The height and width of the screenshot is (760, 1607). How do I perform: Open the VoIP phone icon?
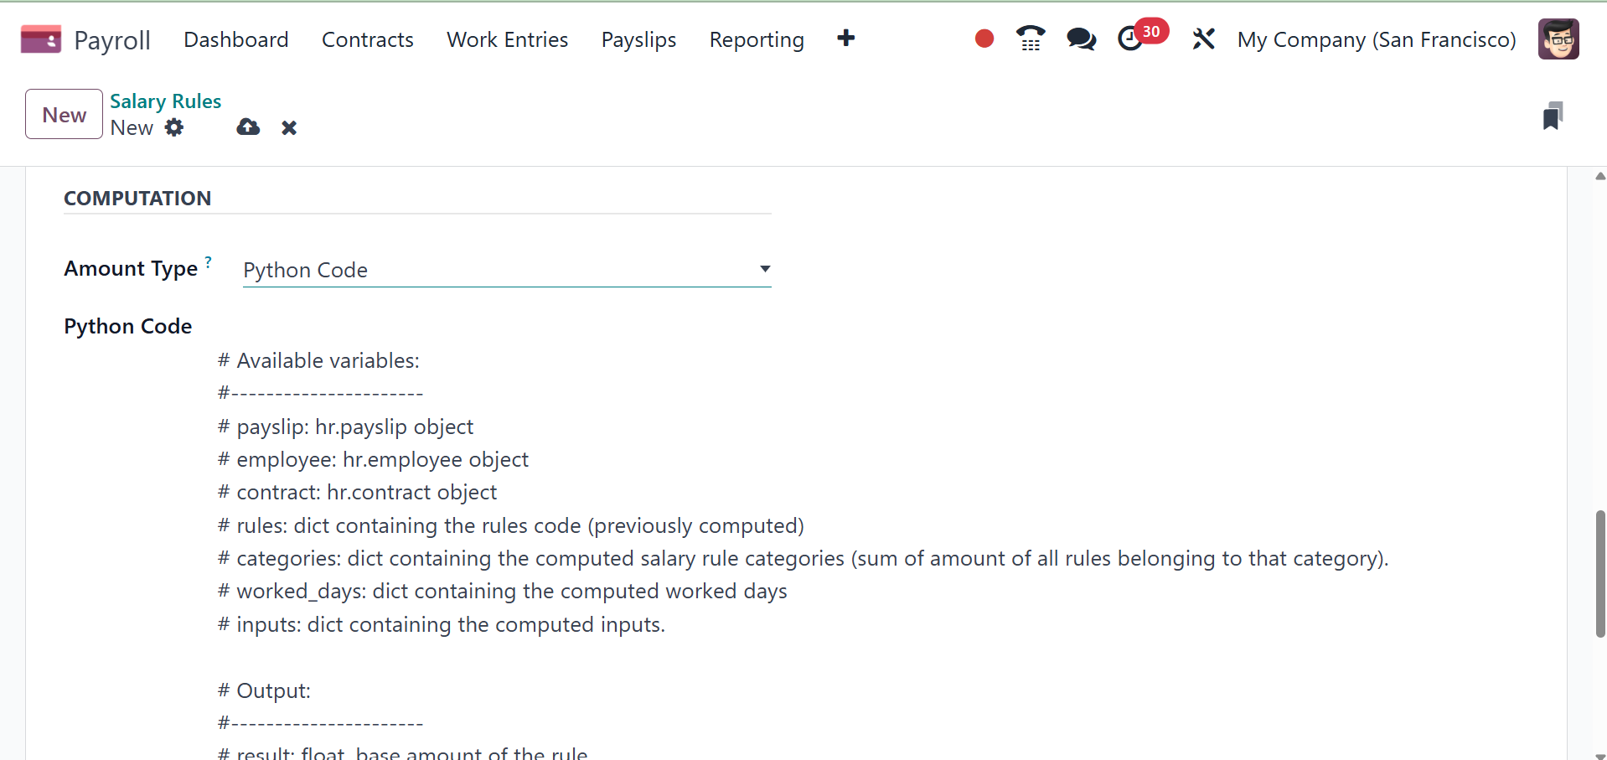[1031, 39]
